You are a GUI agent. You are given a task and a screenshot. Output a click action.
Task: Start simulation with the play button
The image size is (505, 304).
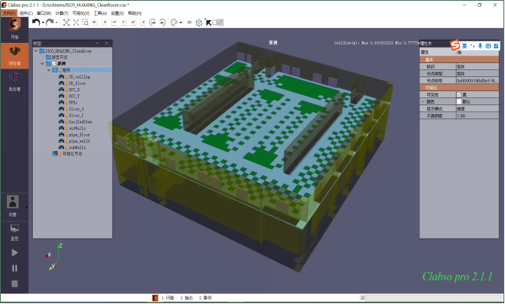15,253
